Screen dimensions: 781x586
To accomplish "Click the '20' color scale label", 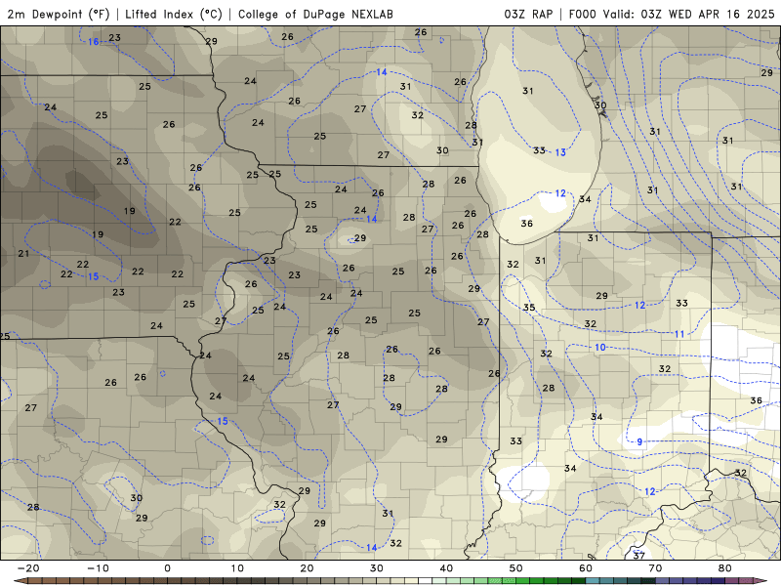I will pos(307,568).
